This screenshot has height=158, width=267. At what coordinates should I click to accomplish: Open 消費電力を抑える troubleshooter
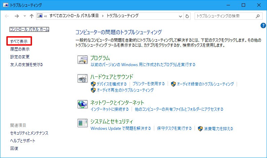tap(219, 128)
